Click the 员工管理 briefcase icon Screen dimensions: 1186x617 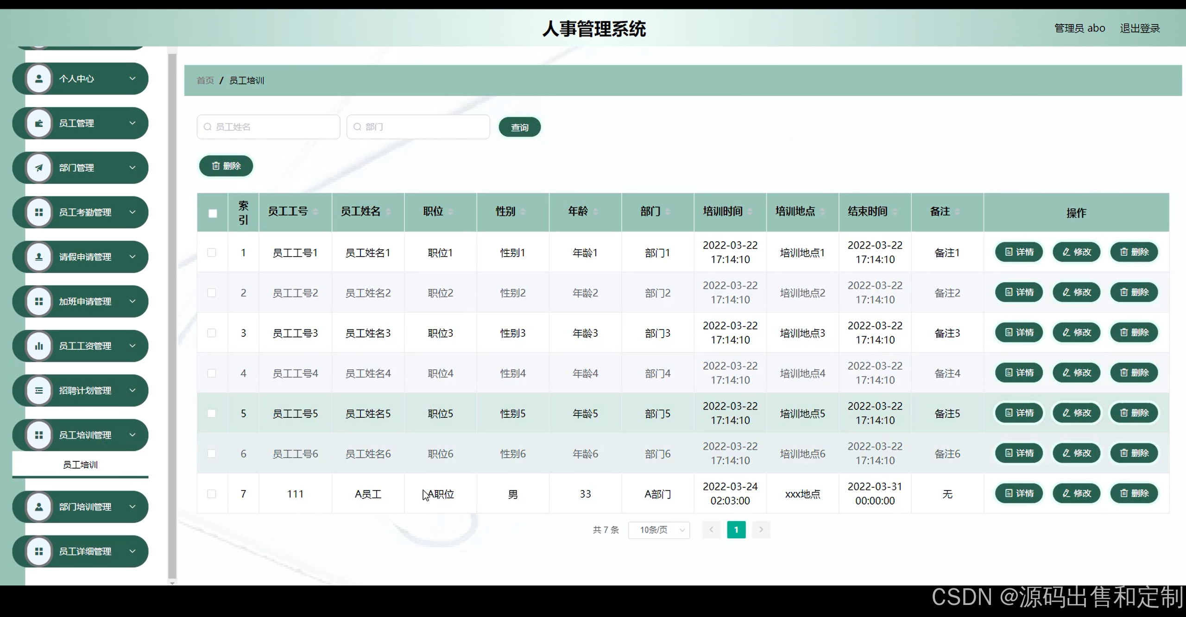point(39,123)
